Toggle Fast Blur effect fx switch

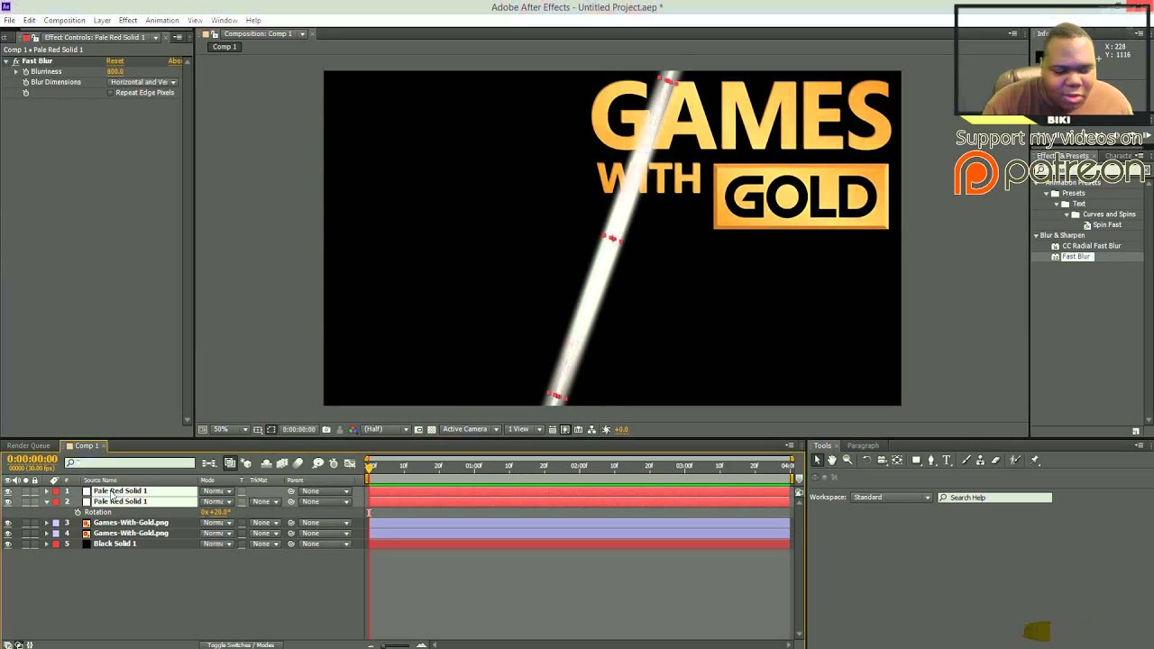[15, 61]
